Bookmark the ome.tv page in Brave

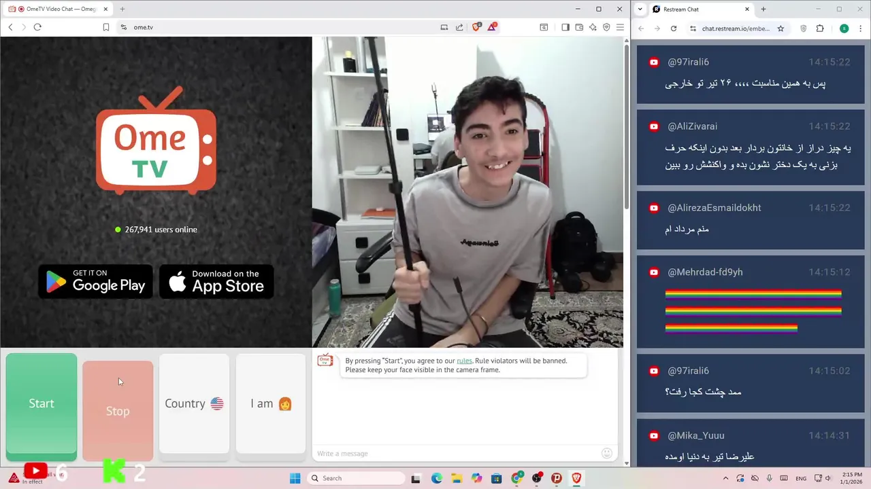(x=106, y=27)
